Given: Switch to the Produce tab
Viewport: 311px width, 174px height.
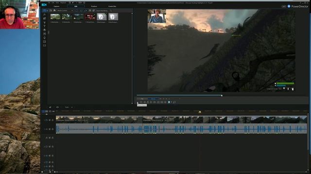Looking at the screenshot, I should [x=94, y=6].
